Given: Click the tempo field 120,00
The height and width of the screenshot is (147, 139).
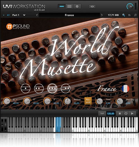Looking at the screenshot, I should (x=111, y=114).
